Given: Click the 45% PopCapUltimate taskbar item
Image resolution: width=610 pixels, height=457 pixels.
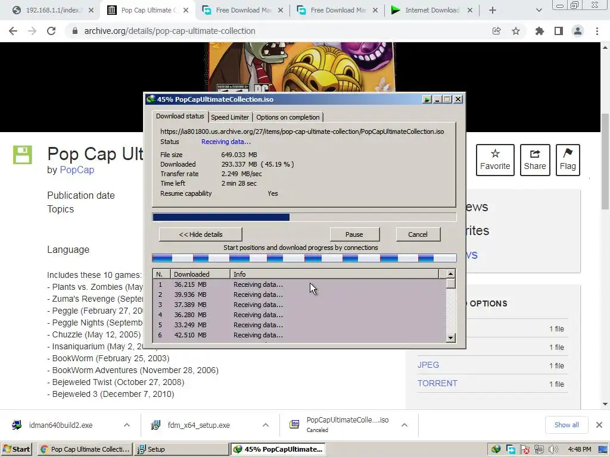Looking at the screenshot, I should pyautogui.click(x=278, y=449).
